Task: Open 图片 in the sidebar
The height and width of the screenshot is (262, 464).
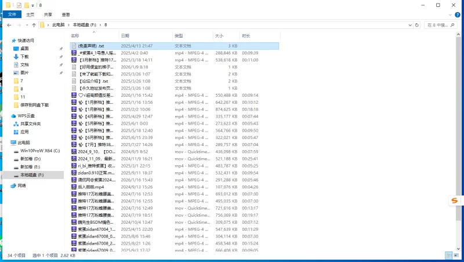Action: (24, 72)
